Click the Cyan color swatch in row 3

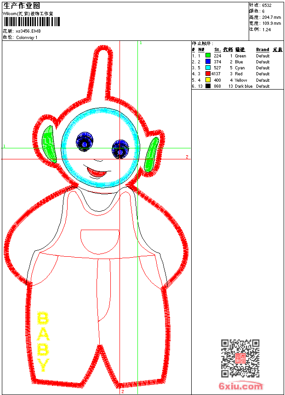click(208, 68)
